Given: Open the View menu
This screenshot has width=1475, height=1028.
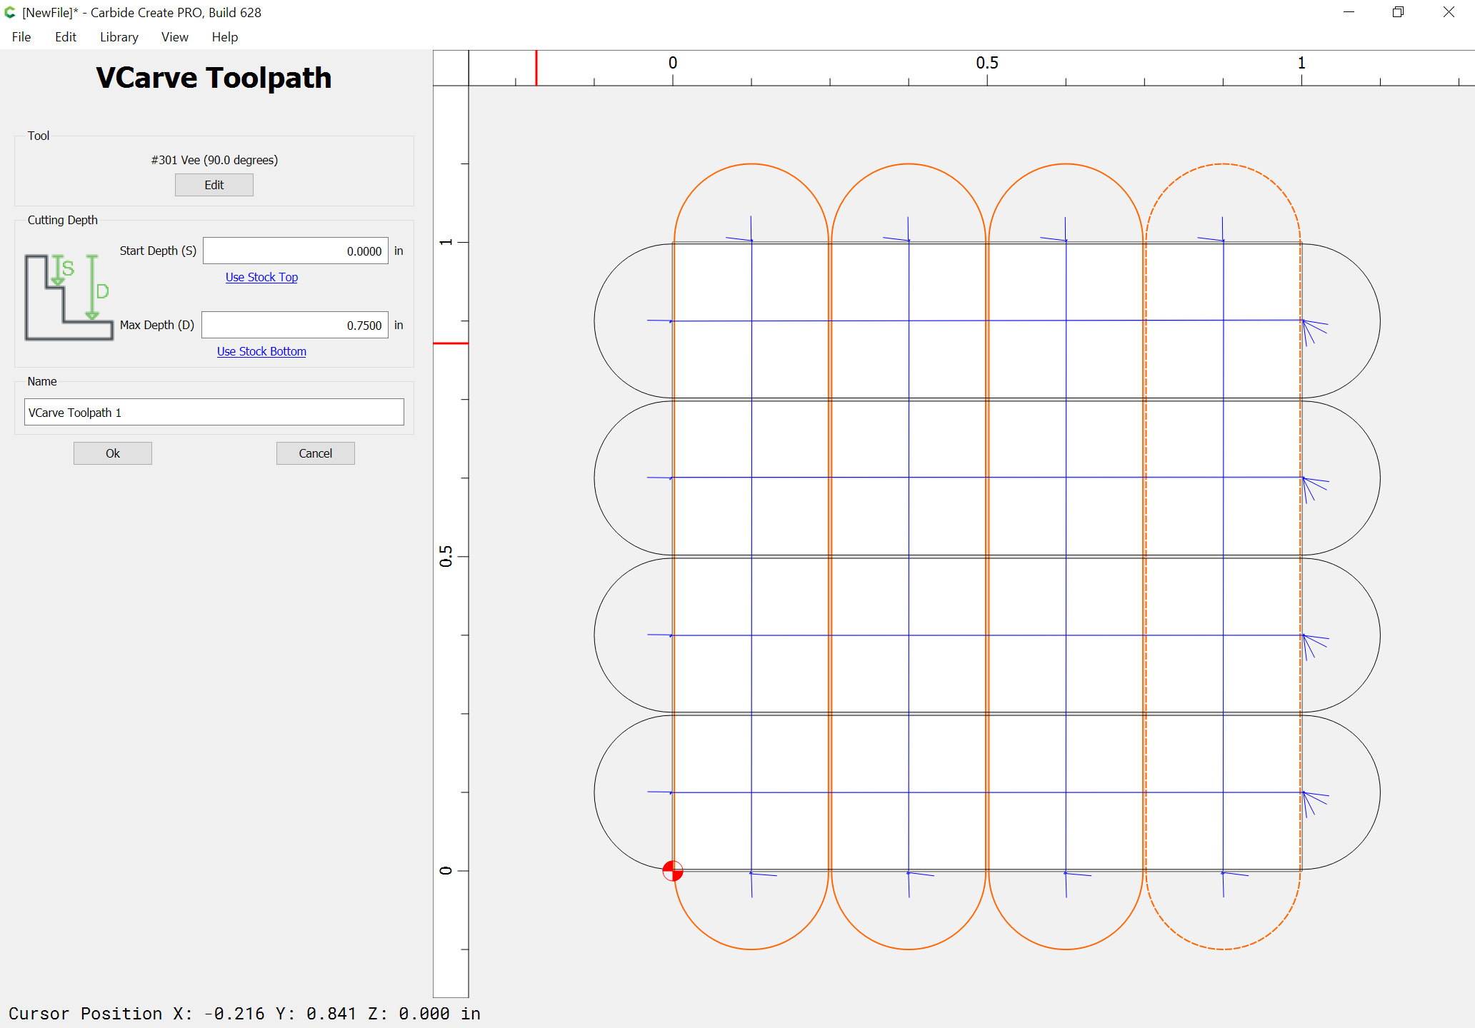Looking at the screenshot, I should coord(174,37).
